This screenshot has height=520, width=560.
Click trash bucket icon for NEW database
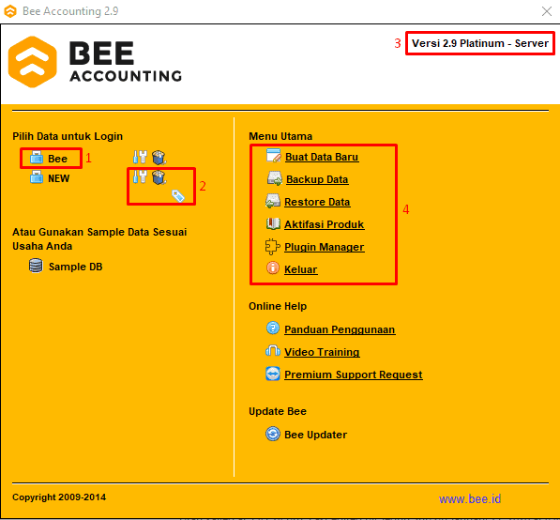(159, 177)
